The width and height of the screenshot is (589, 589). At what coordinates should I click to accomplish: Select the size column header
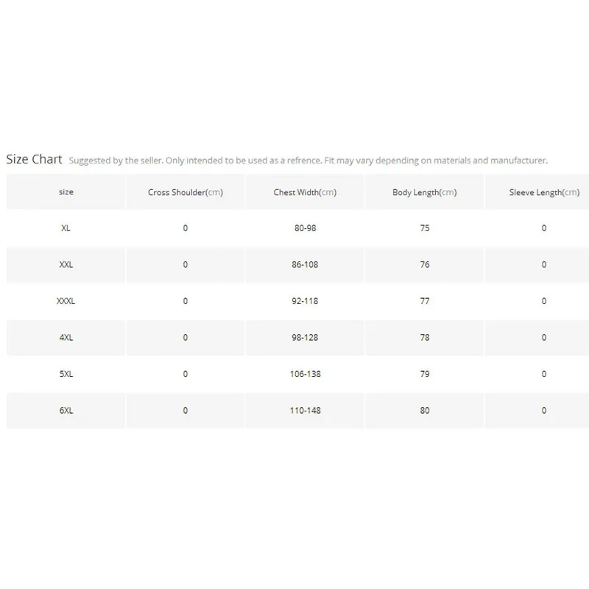(x=66, y=192)
